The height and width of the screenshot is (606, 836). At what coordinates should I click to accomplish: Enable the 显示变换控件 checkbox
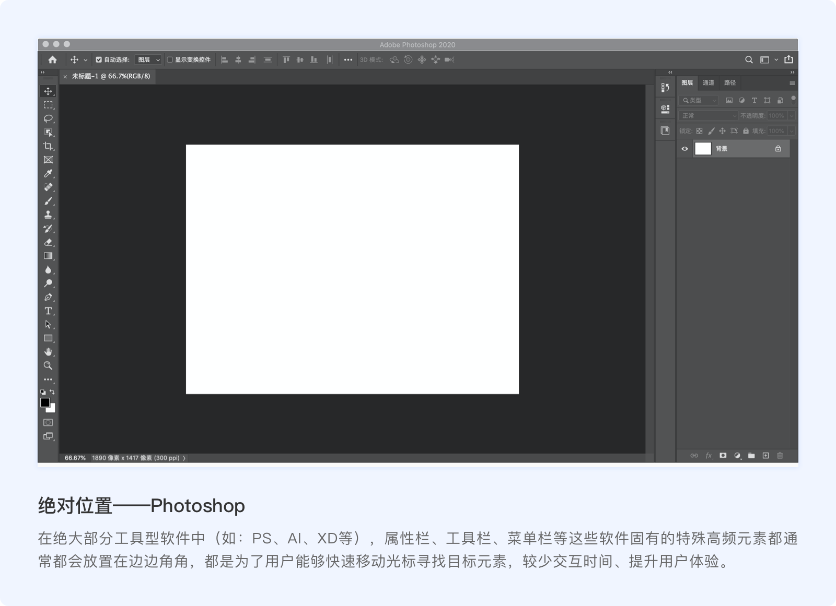pyautogui.click(x=170, y=60)
